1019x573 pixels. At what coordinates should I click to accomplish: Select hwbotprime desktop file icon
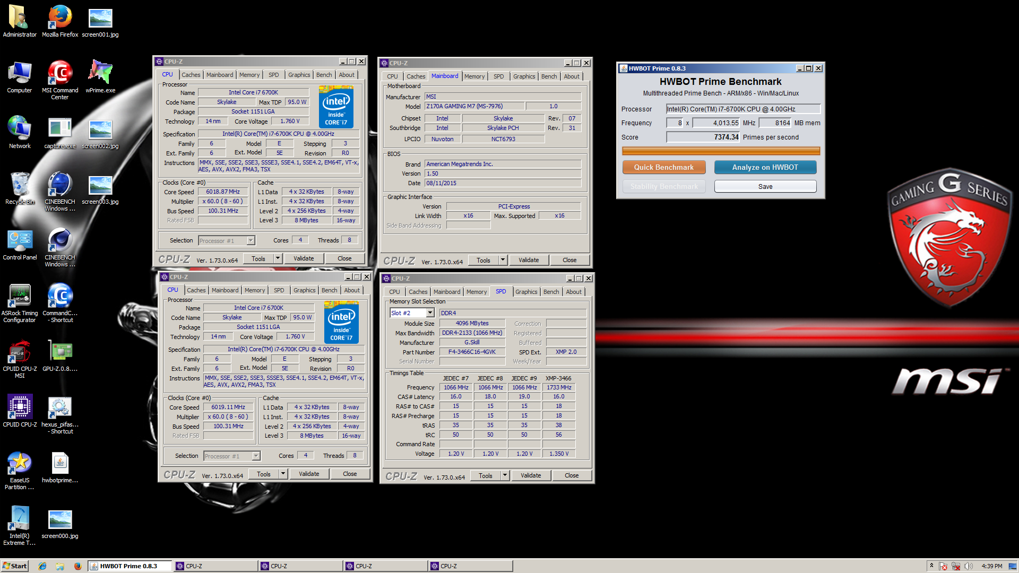[x=60, y=467]
